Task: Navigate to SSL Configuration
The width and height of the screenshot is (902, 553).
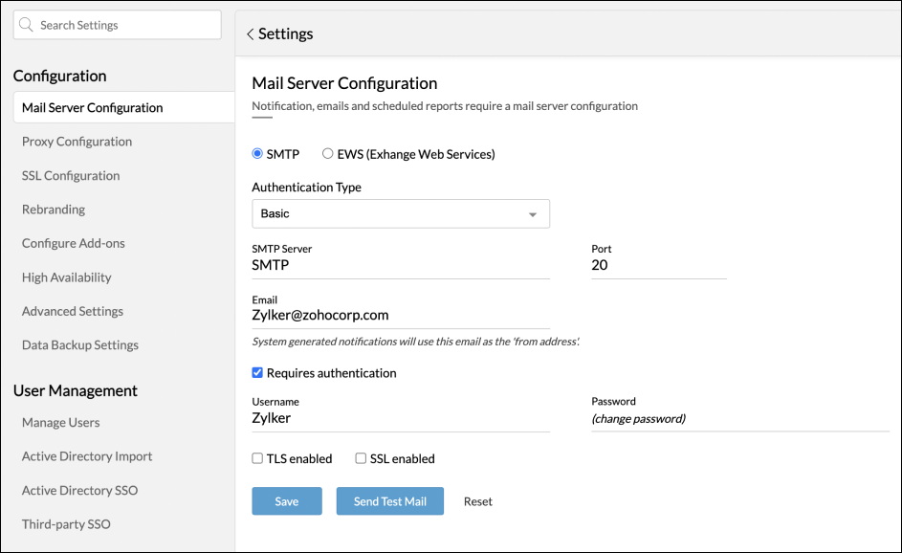Action: (x=71, y=176)
